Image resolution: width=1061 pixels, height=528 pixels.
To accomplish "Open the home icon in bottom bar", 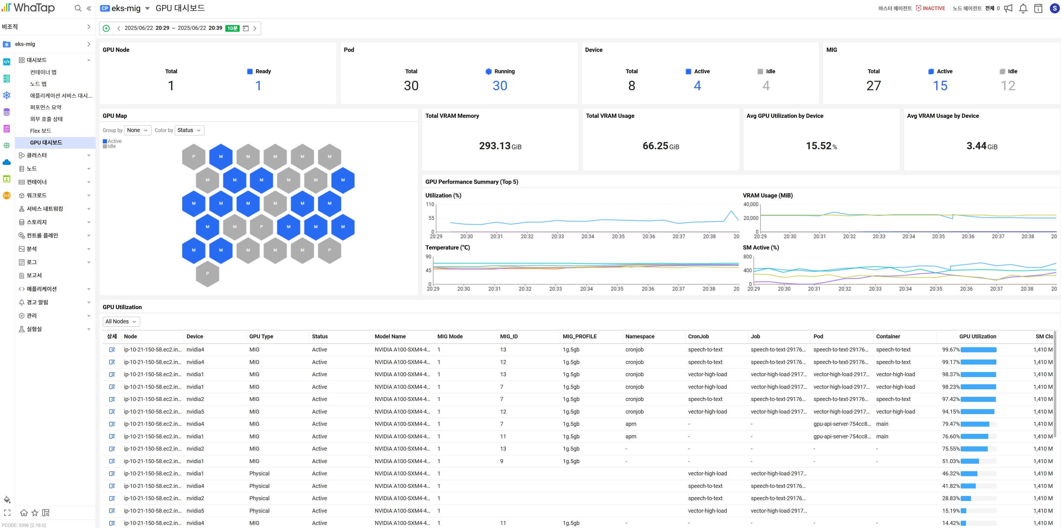I will click(x=24, y=513).
